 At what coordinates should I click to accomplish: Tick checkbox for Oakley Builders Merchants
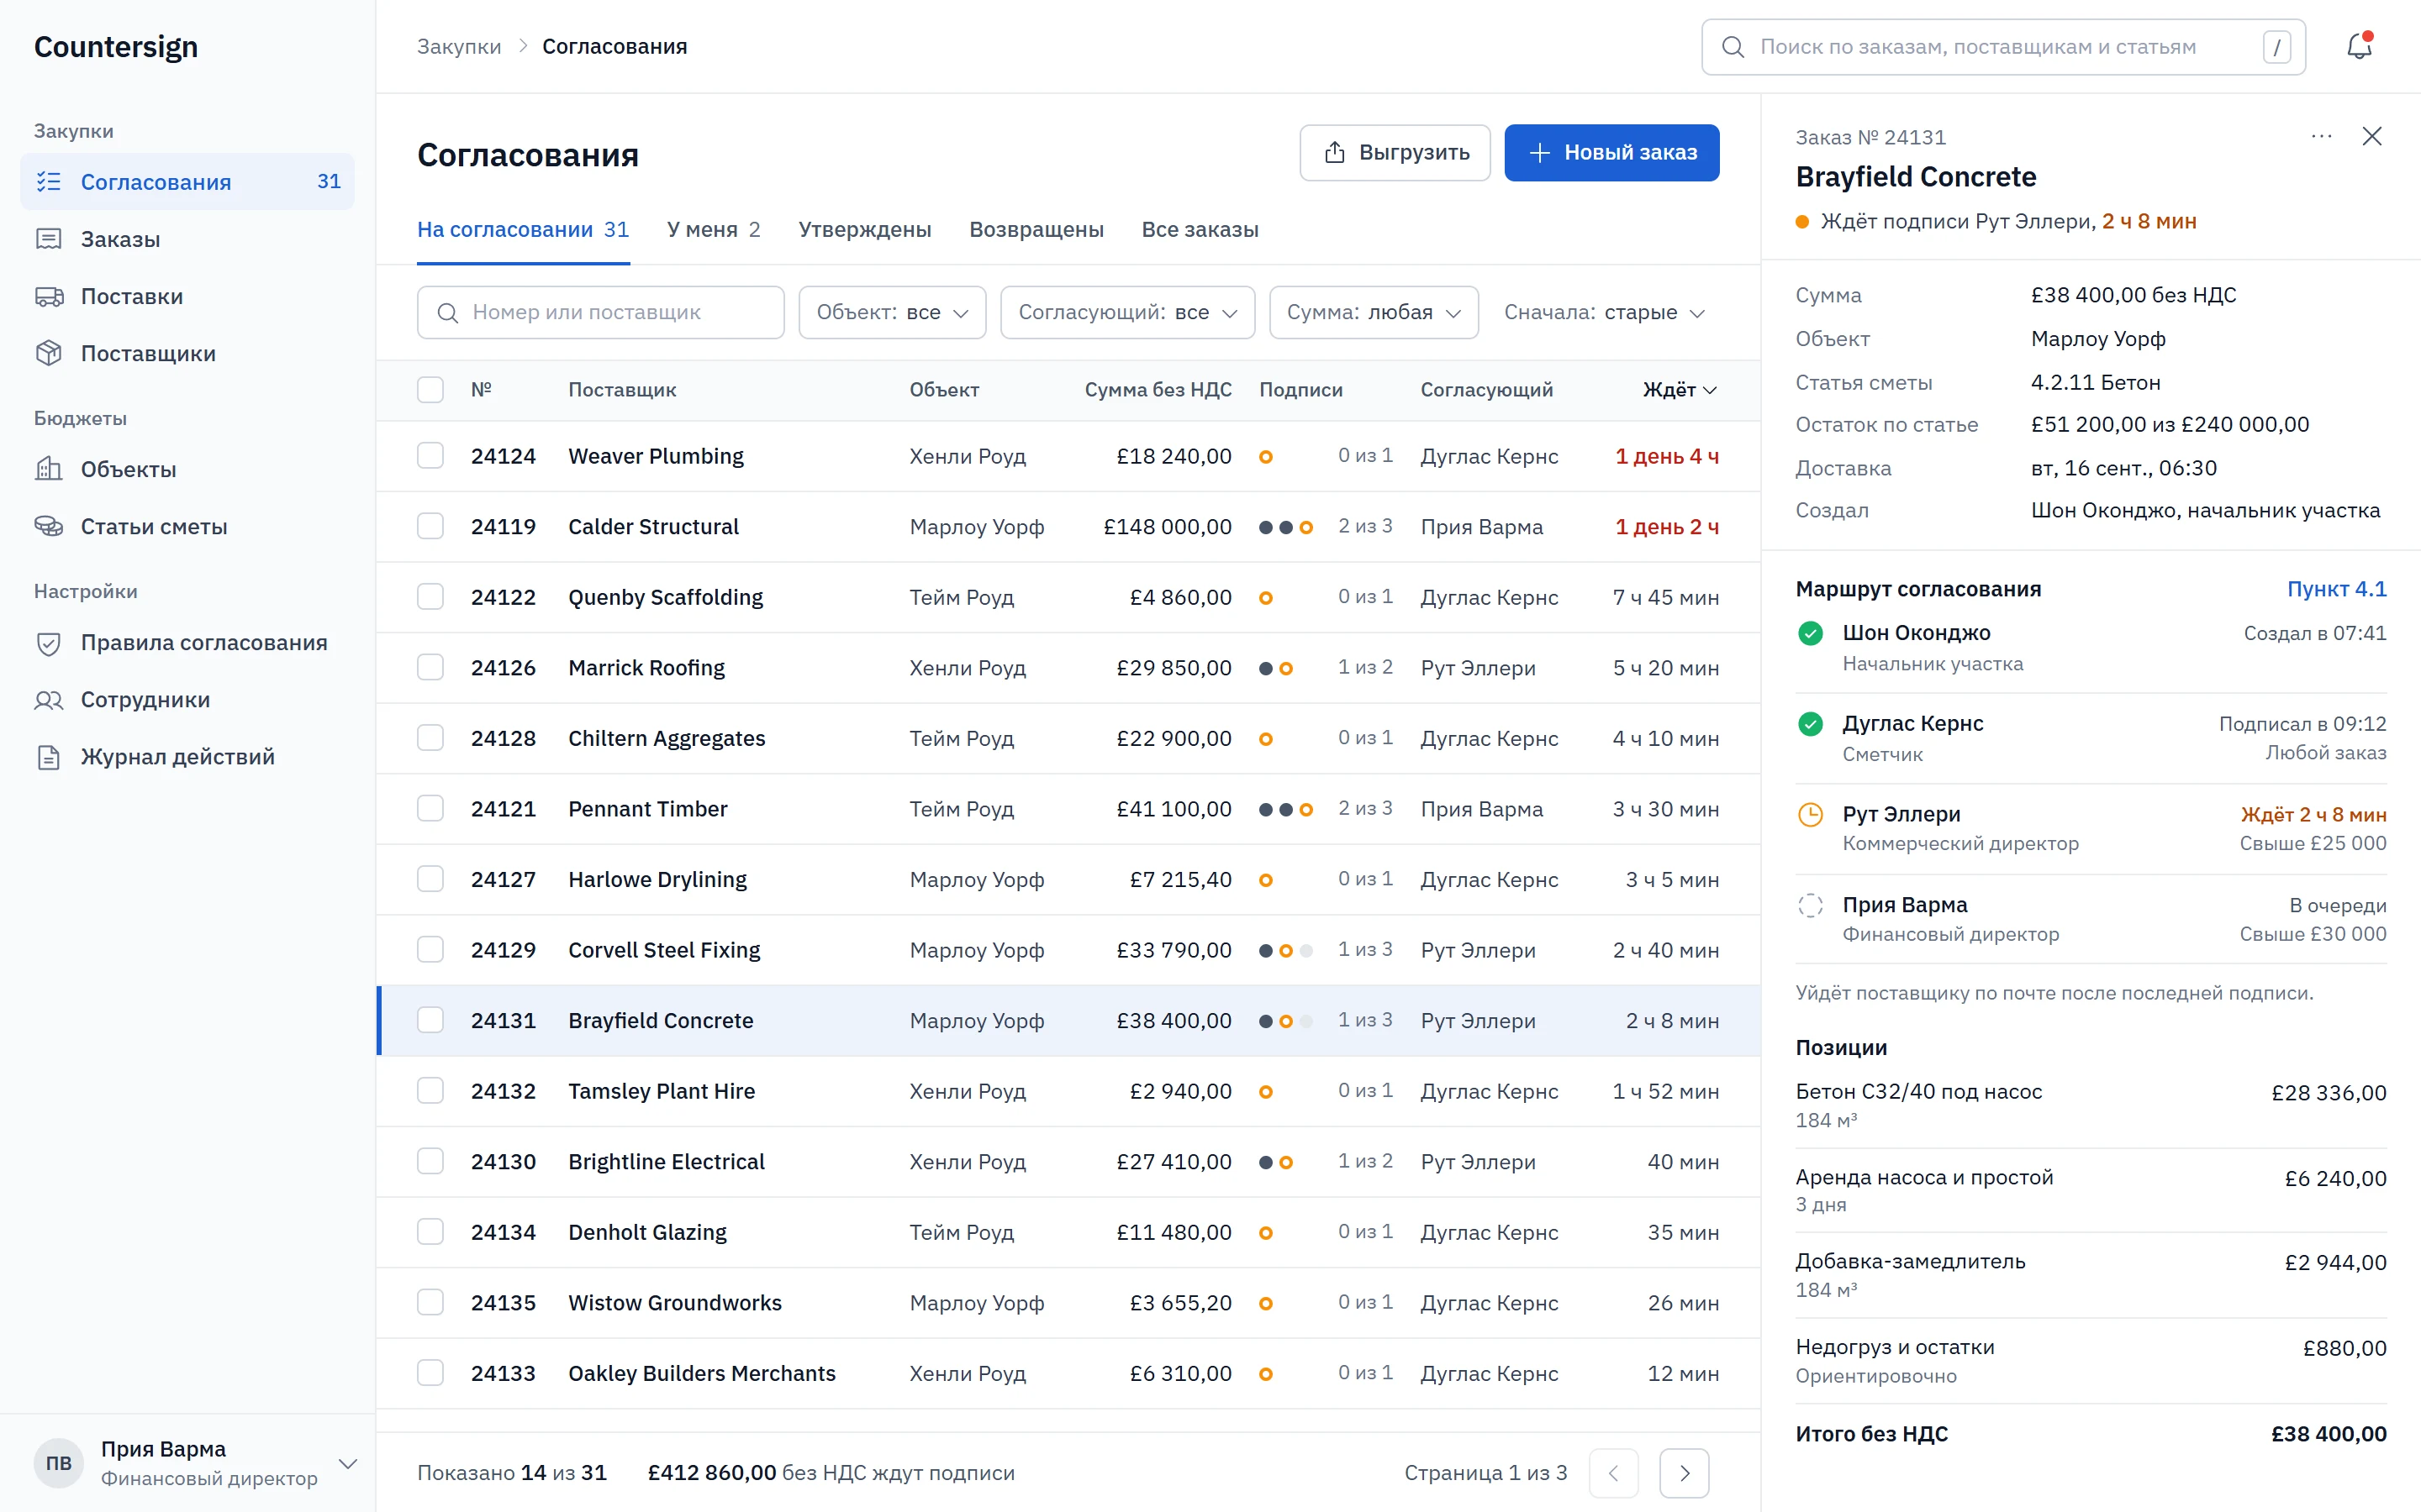tap(430, 1373)
